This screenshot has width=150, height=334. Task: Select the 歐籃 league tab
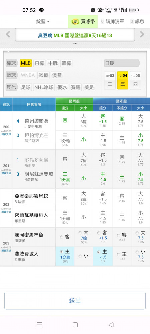click(x=43, y=75)
